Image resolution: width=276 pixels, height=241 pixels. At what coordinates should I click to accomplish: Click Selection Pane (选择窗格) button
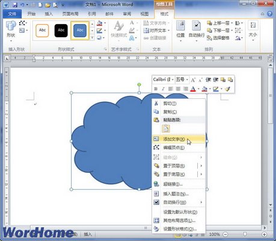(218, 38)
